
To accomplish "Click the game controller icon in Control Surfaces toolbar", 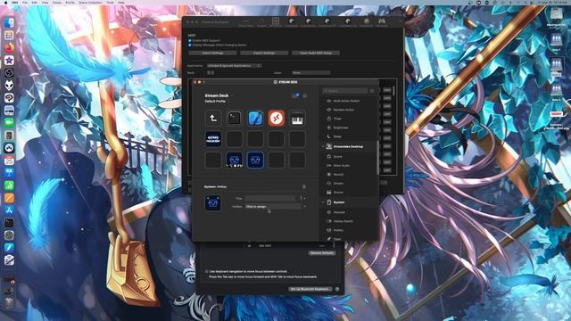I will (381, 22).
